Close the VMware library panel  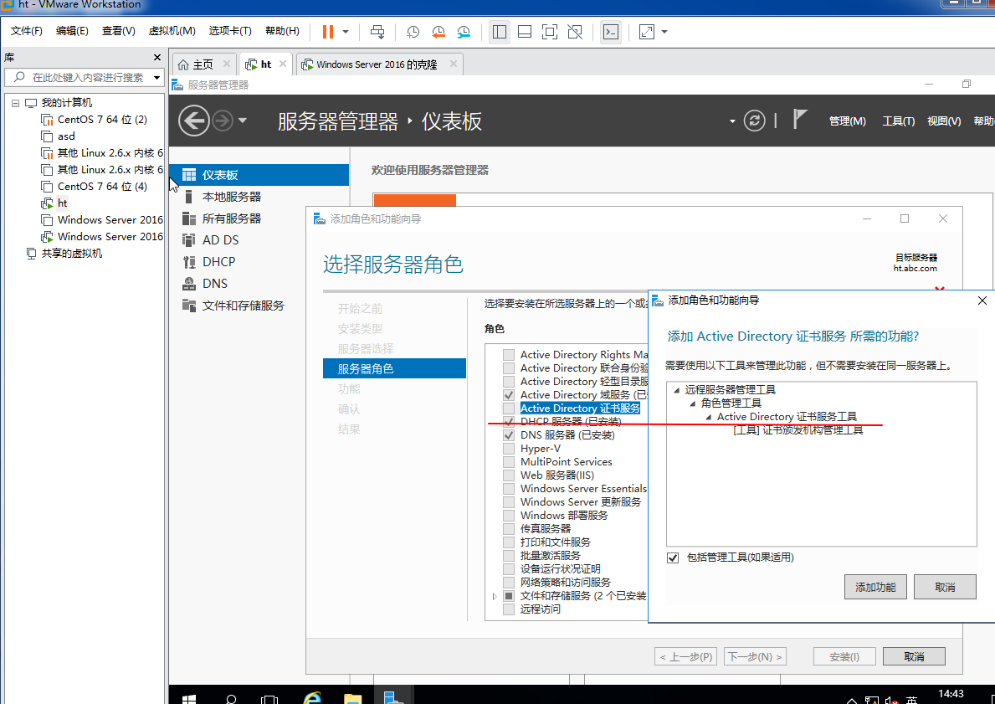coord(157,57)
